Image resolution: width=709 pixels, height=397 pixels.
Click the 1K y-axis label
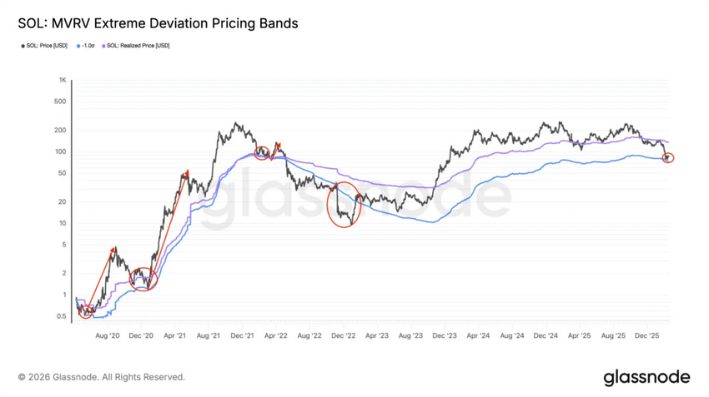point(63,80)
